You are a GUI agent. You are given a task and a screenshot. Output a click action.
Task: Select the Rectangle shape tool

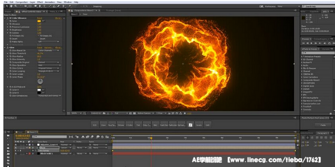click(35, 6)
